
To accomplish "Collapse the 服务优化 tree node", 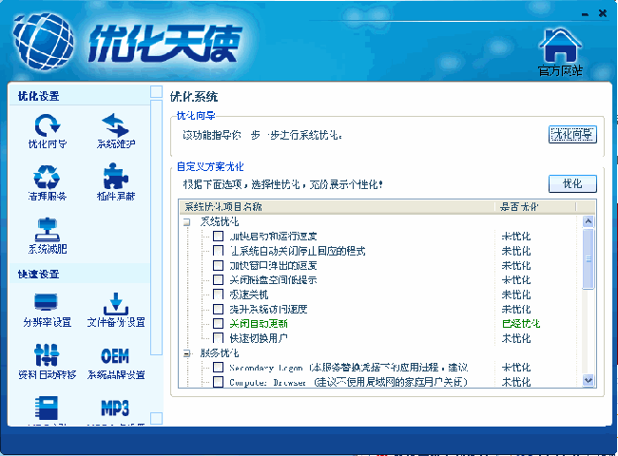I will point(187,353).
